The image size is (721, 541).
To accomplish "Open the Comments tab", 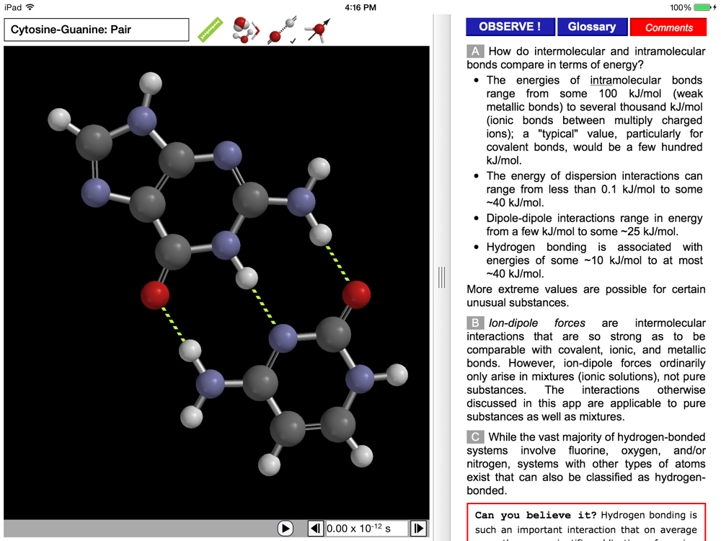I will click(x=668, y=27).
